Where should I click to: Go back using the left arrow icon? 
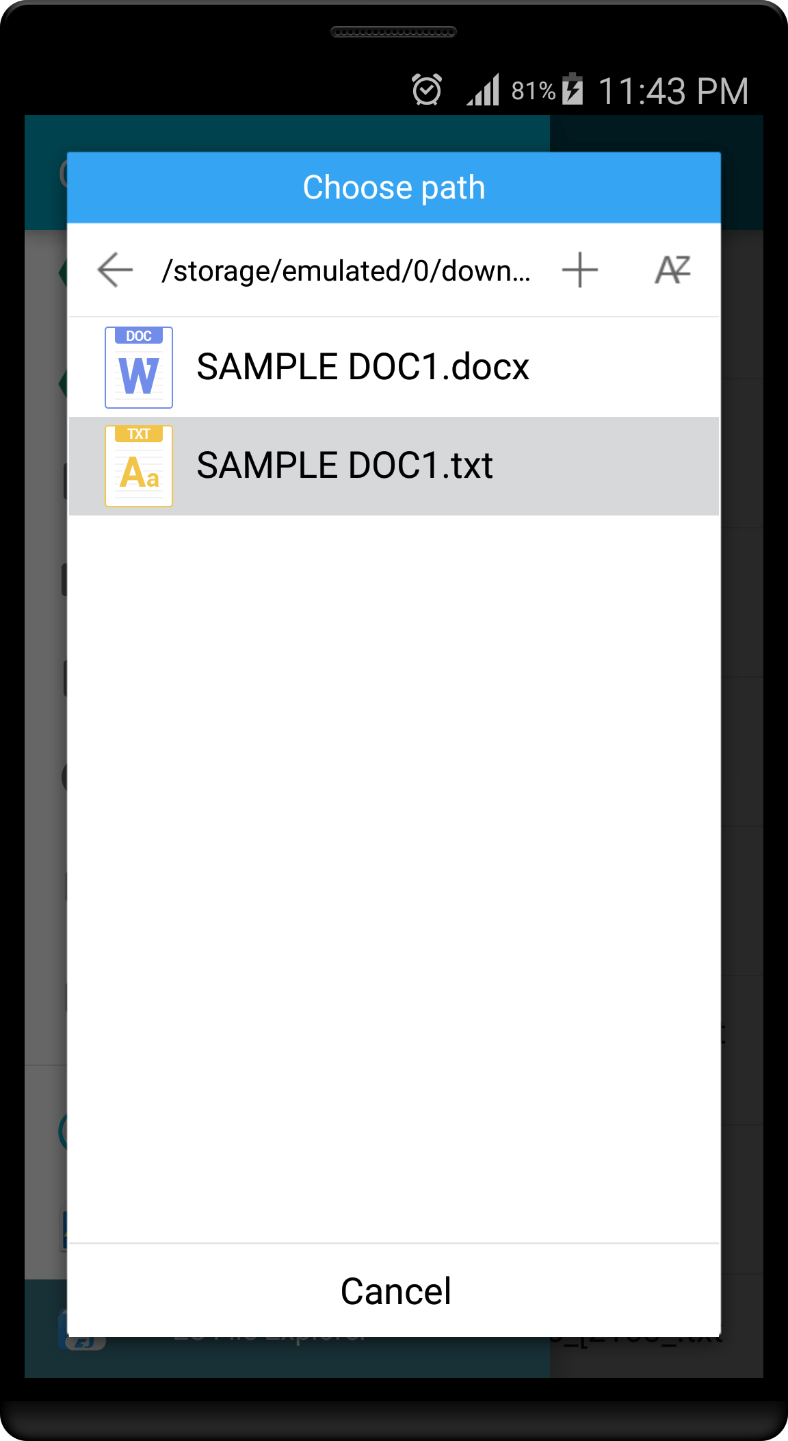pos(115,270)
